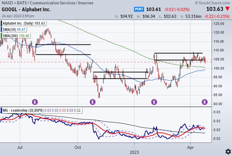Select the earnings E marker in early 2023
232x156 pixels.
pos(154,101)
